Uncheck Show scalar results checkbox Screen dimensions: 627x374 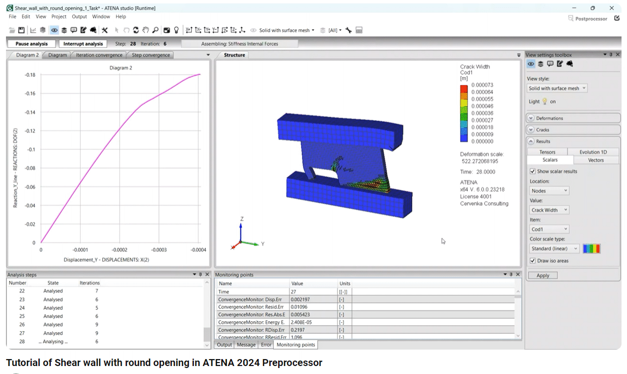(533, 171)
